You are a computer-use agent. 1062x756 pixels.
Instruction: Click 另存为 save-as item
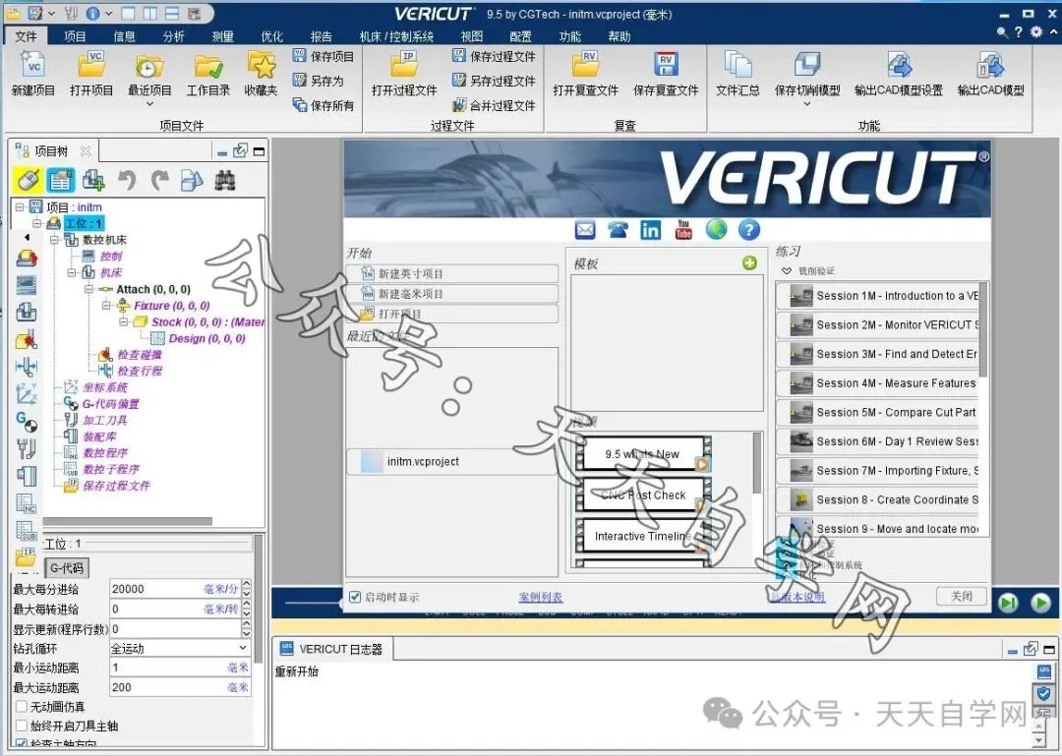point(319,81)
